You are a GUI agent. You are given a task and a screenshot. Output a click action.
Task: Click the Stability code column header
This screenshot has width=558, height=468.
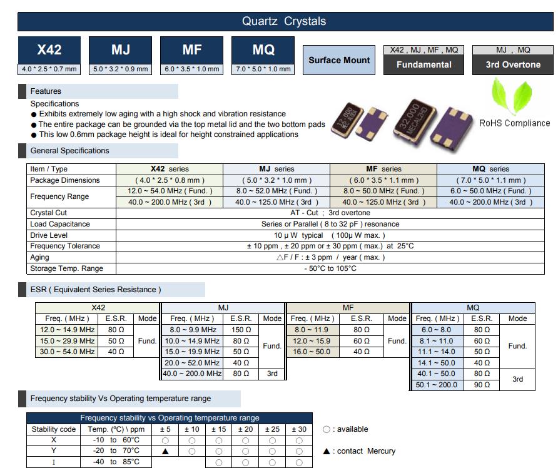click(53, 429)
